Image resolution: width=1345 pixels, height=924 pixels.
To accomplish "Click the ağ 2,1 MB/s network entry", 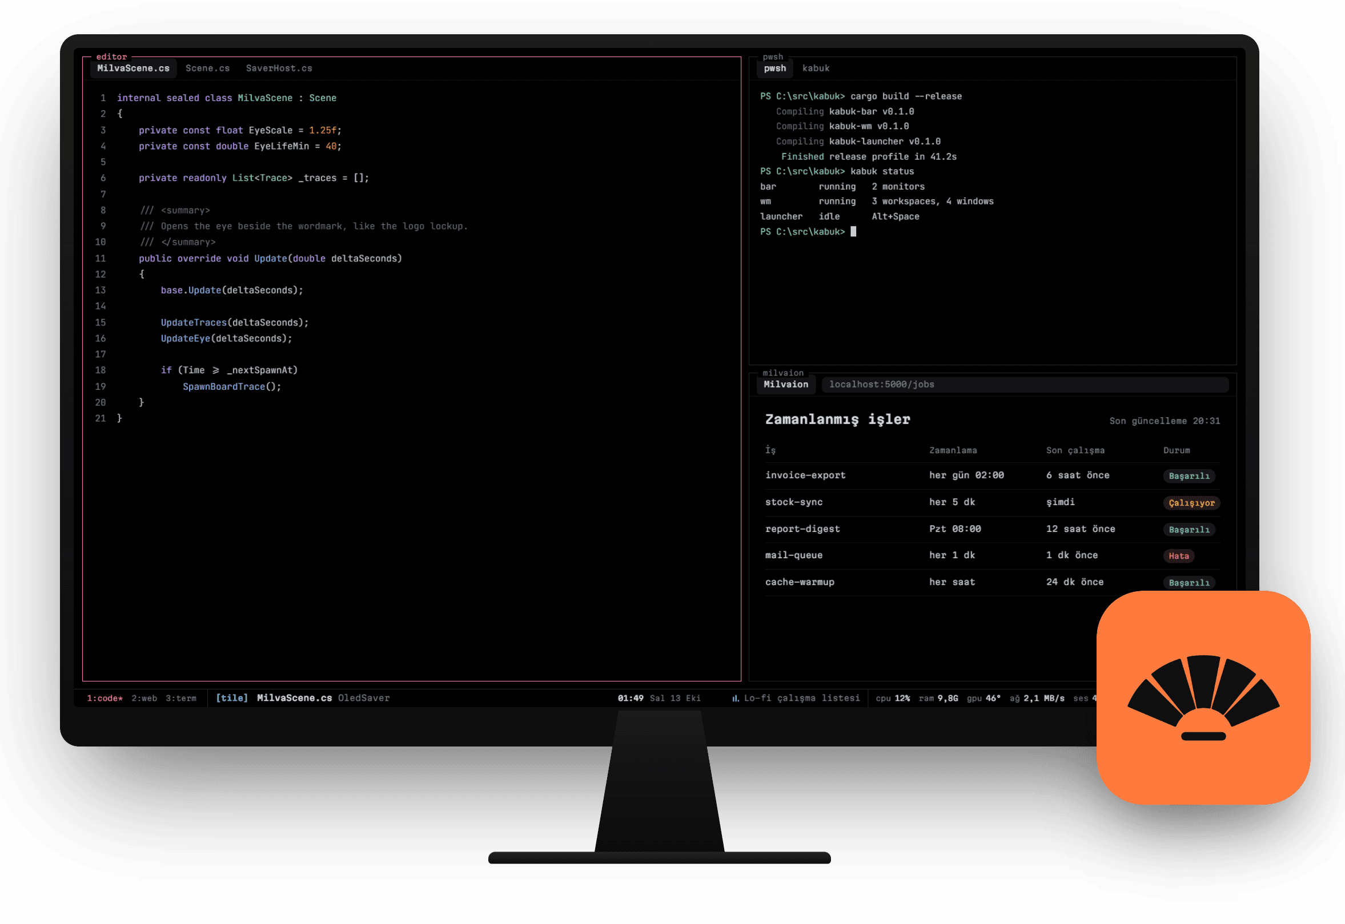I will pyautogui.click(x=1036, y=697).
